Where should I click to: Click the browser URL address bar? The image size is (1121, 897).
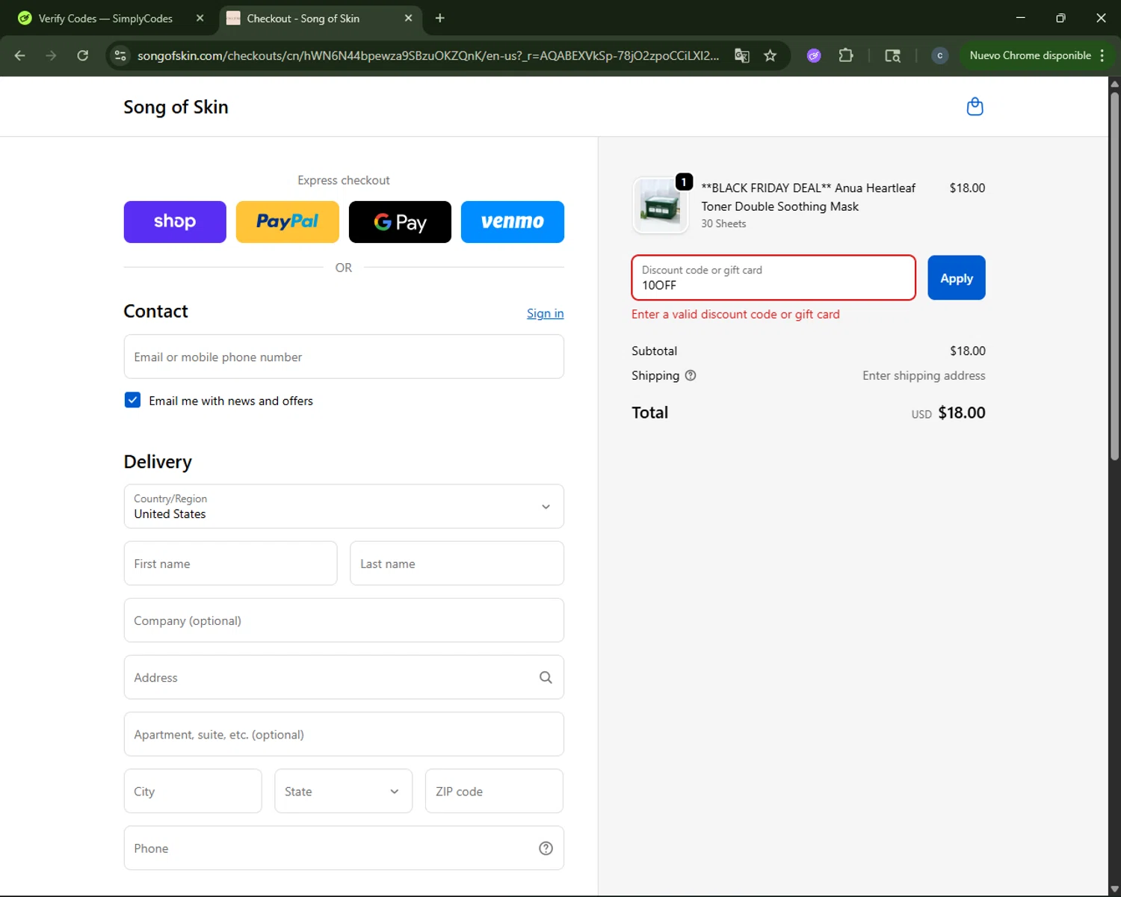[427, 55]
